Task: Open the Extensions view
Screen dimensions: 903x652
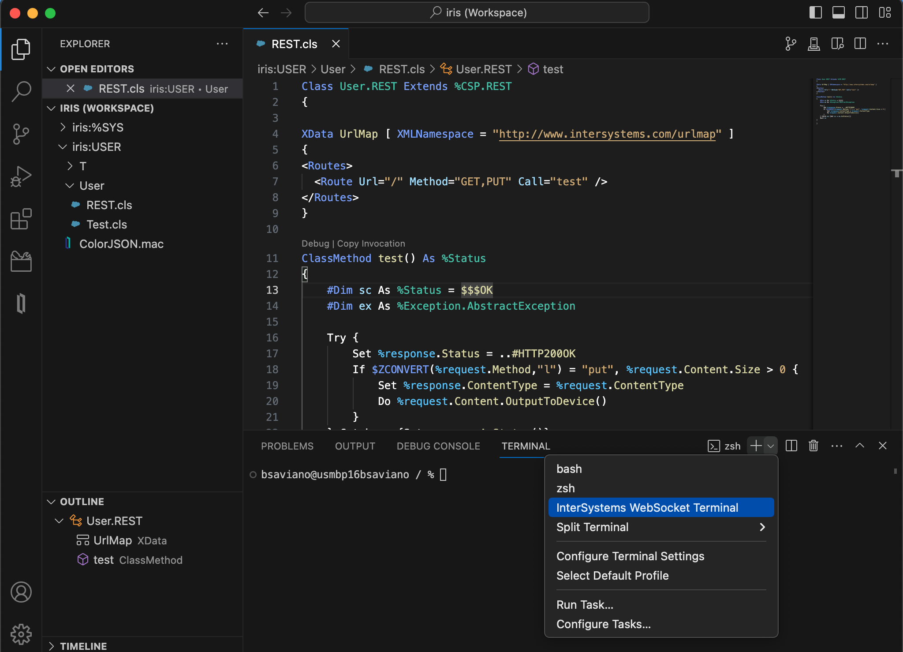Action: click(21, 219)
